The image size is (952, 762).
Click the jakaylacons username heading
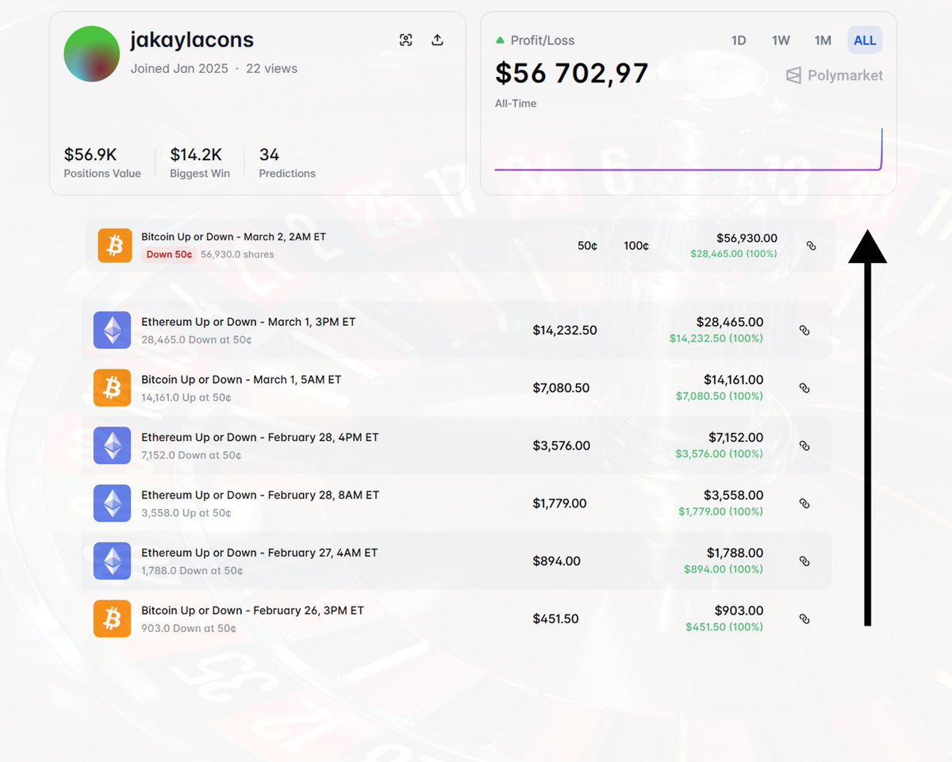192,40
